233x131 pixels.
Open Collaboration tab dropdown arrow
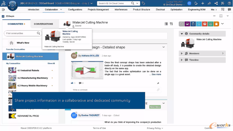point(61,9)
